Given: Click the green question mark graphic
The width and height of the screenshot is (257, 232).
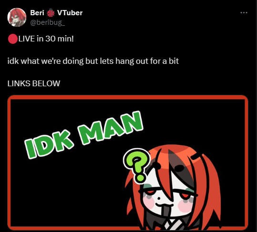Looking at the screenshot, I should coord(137,166).
